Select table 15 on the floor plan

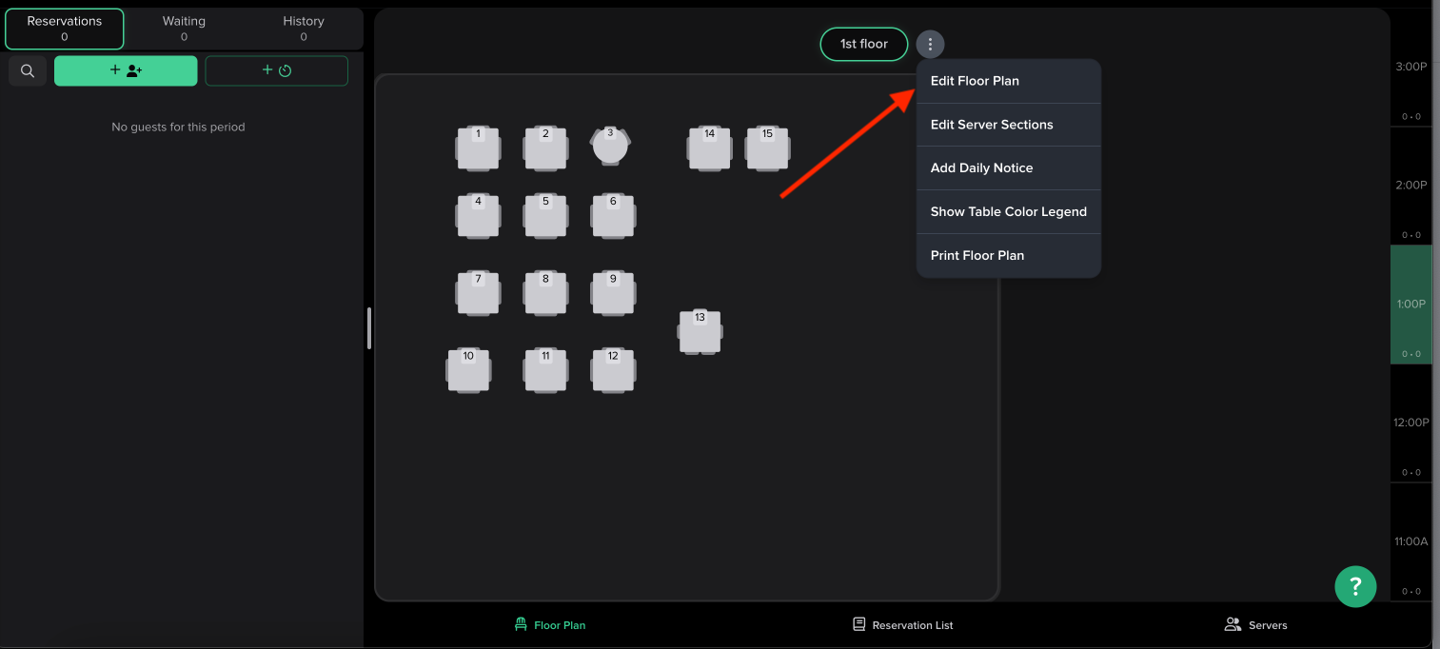[x=767, y=148]
